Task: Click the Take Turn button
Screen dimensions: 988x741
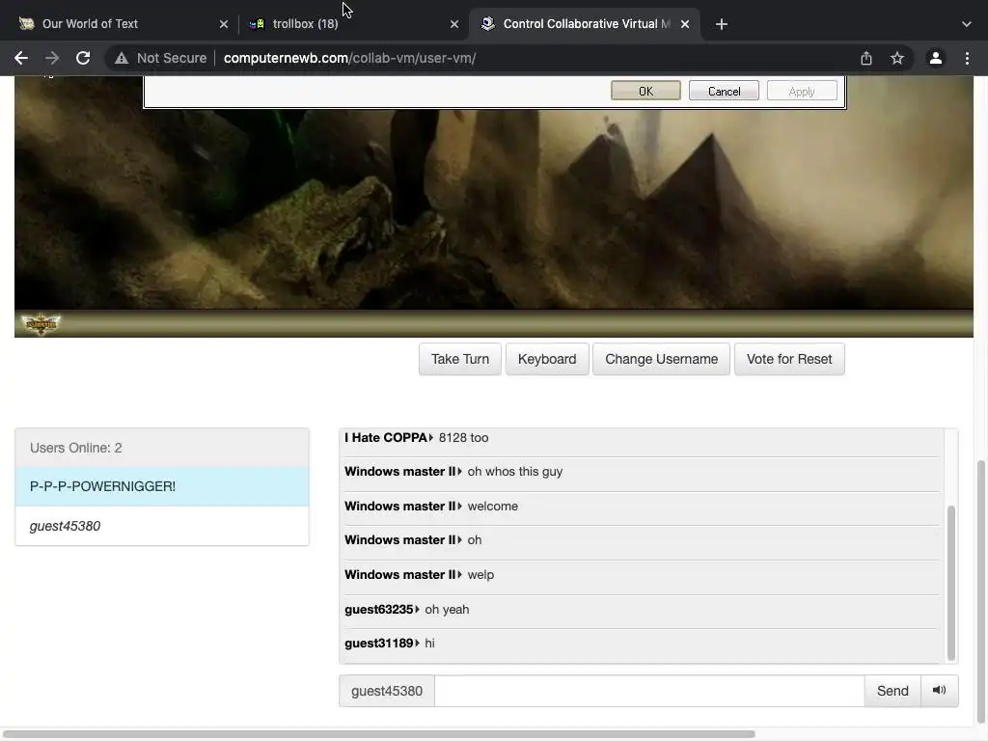Action: (460, 359)
